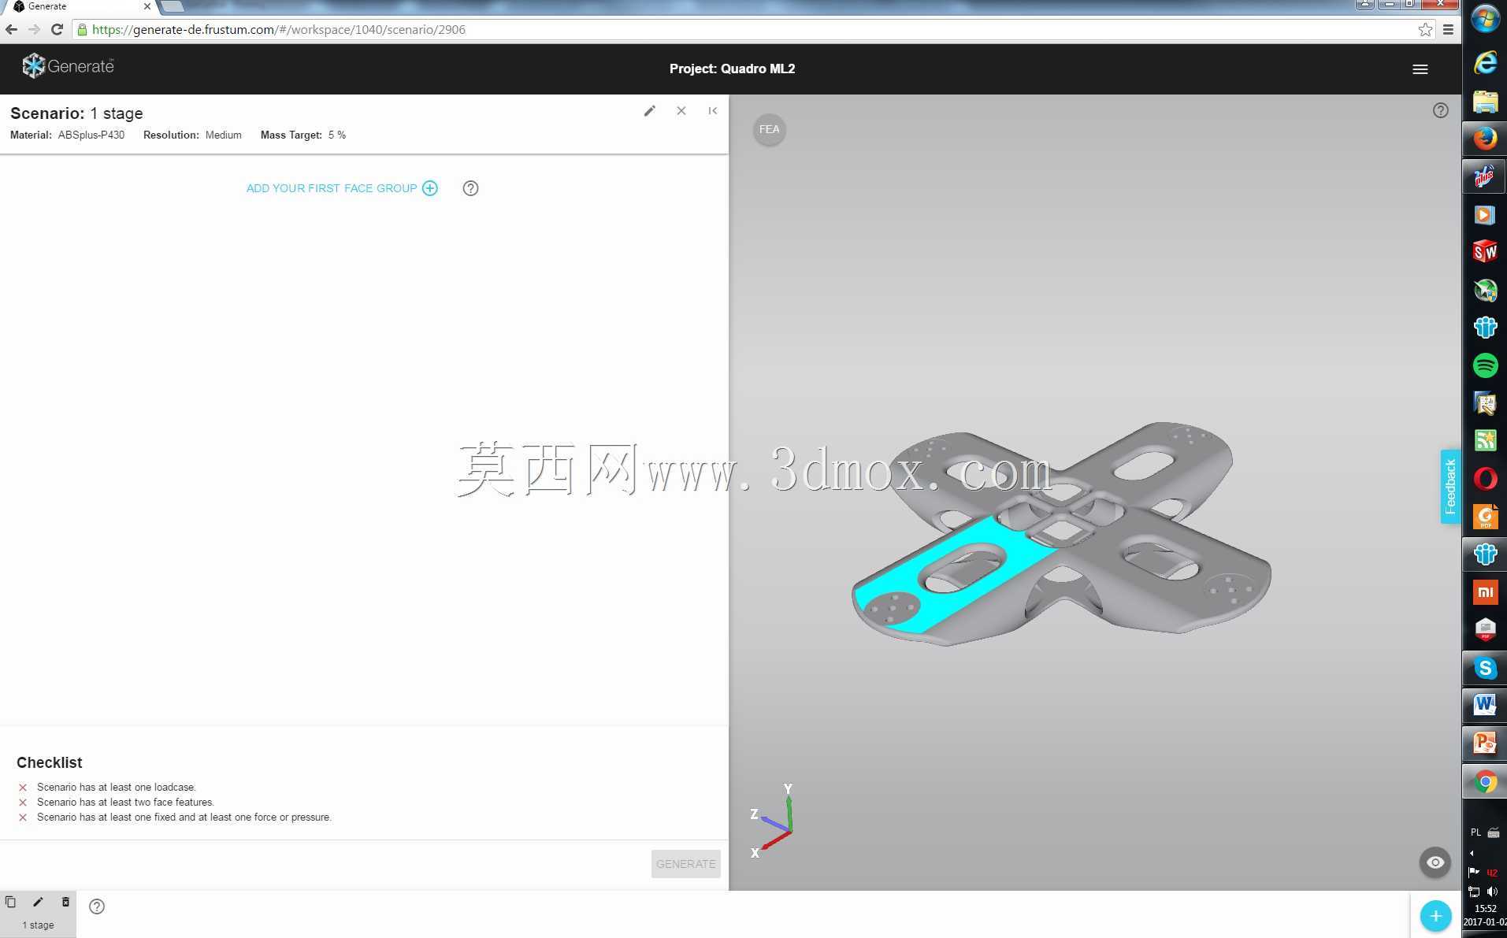Open Mi application from taskbar

point(1485,592)
